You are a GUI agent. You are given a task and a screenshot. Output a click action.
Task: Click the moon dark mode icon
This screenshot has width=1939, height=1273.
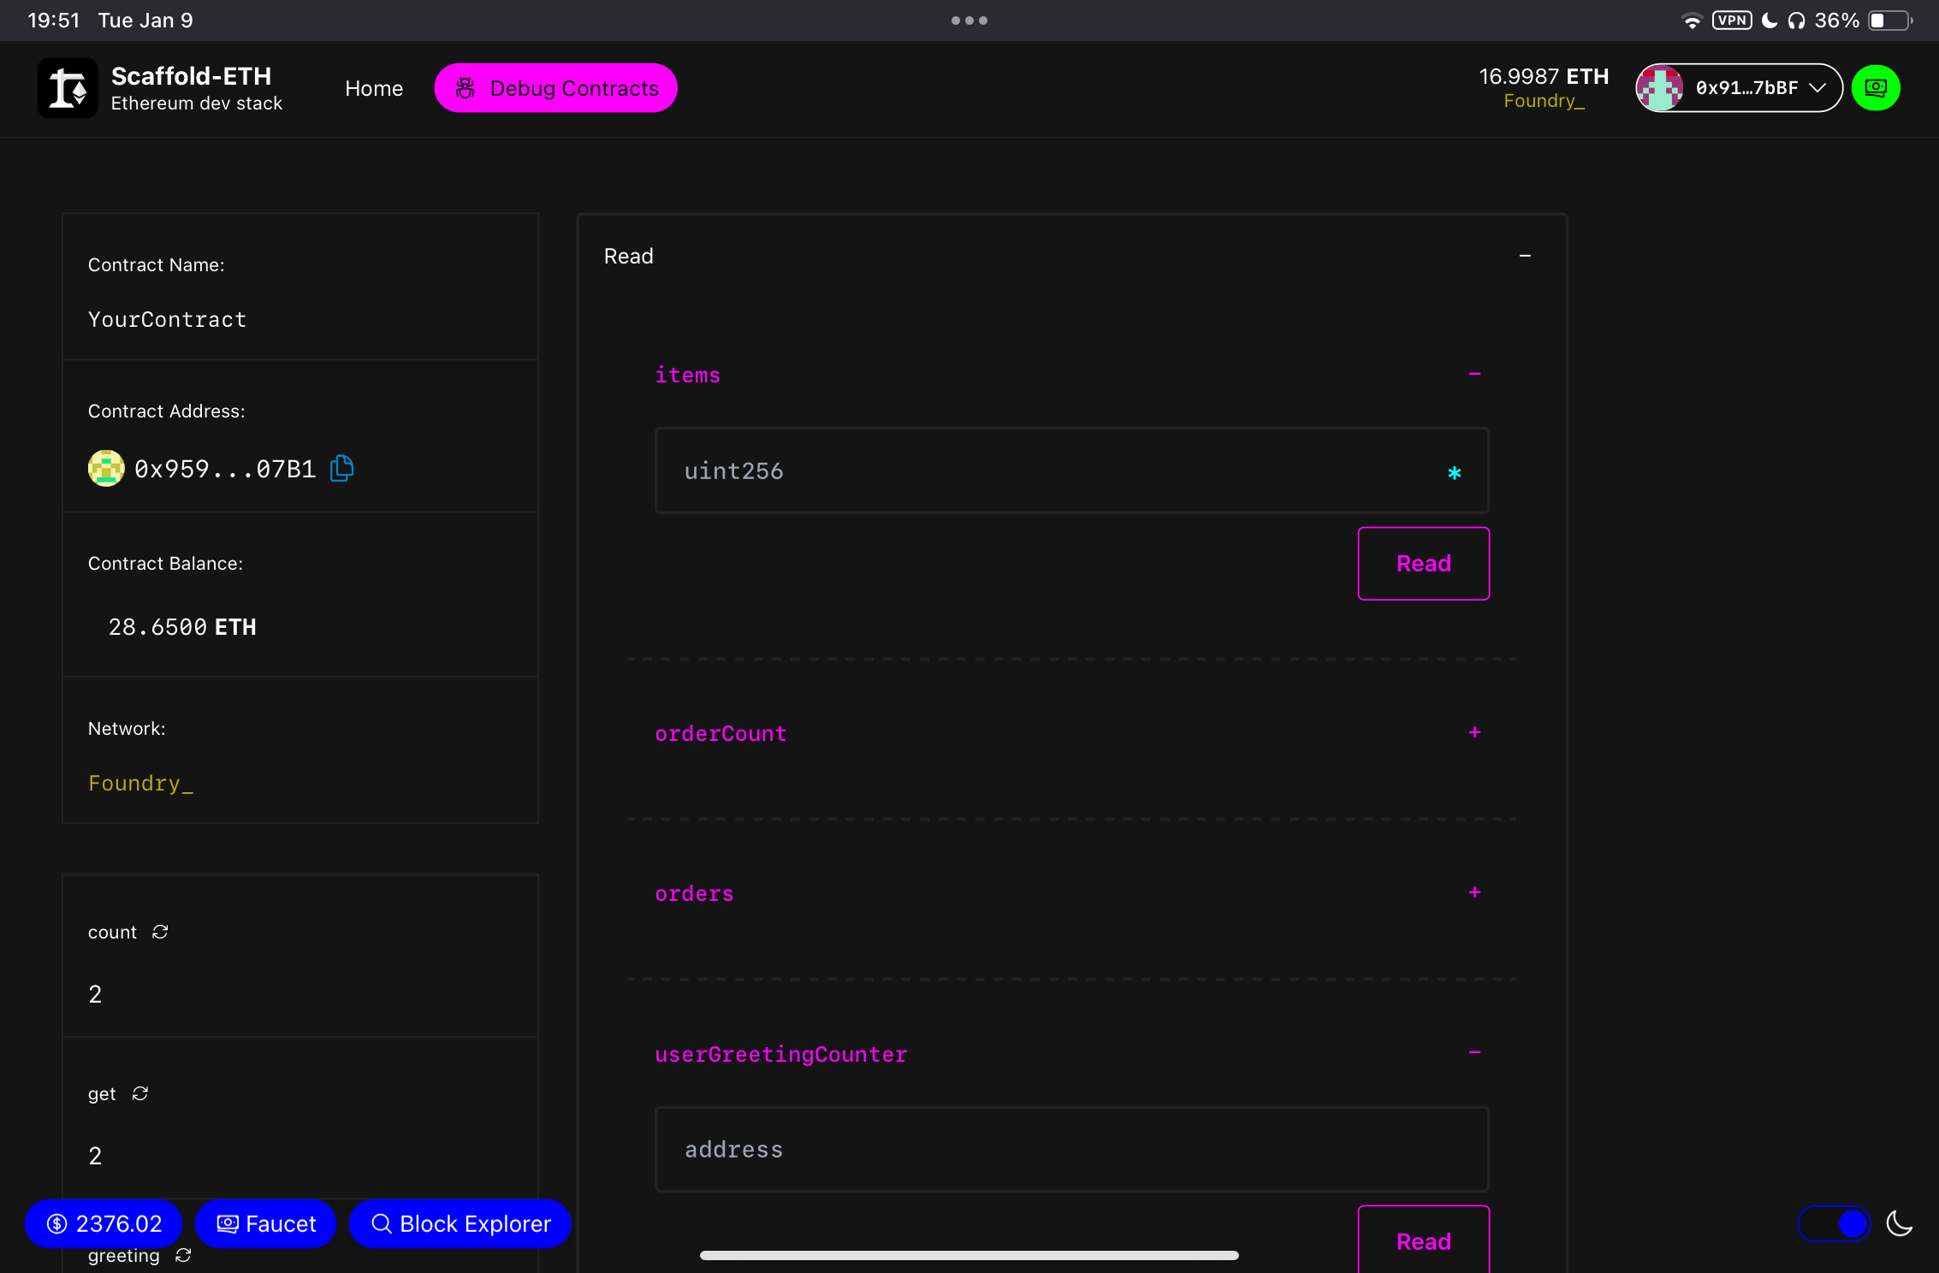pyautogui.click(x=1899, y=1223)
